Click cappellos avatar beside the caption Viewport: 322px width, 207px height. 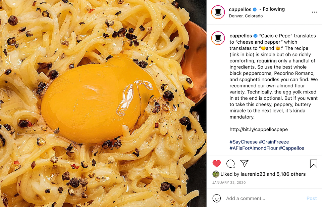click(218, 38)
